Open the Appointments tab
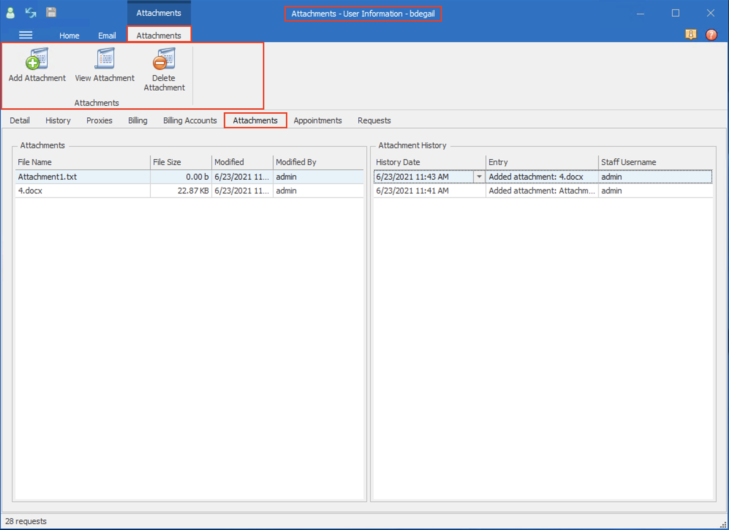This screenshot has width=729, height=530. point(317,120)
